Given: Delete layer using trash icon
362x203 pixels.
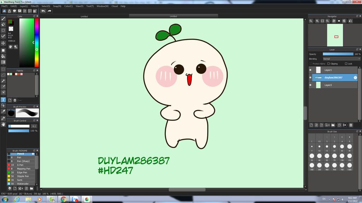Looking at the screenshot, I should (x=351, y=125).
